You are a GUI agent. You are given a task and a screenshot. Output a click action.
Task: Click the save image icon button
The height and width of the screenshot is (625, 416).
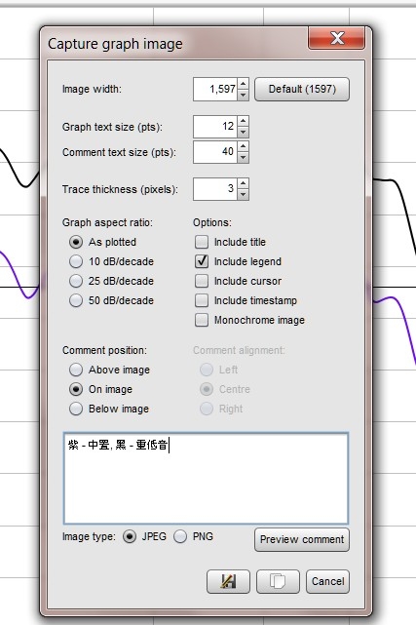[228, 581]
